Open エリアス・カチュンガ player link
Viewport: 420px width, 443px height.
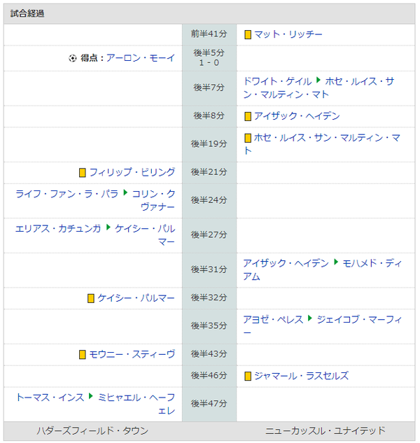pos(58,229)
